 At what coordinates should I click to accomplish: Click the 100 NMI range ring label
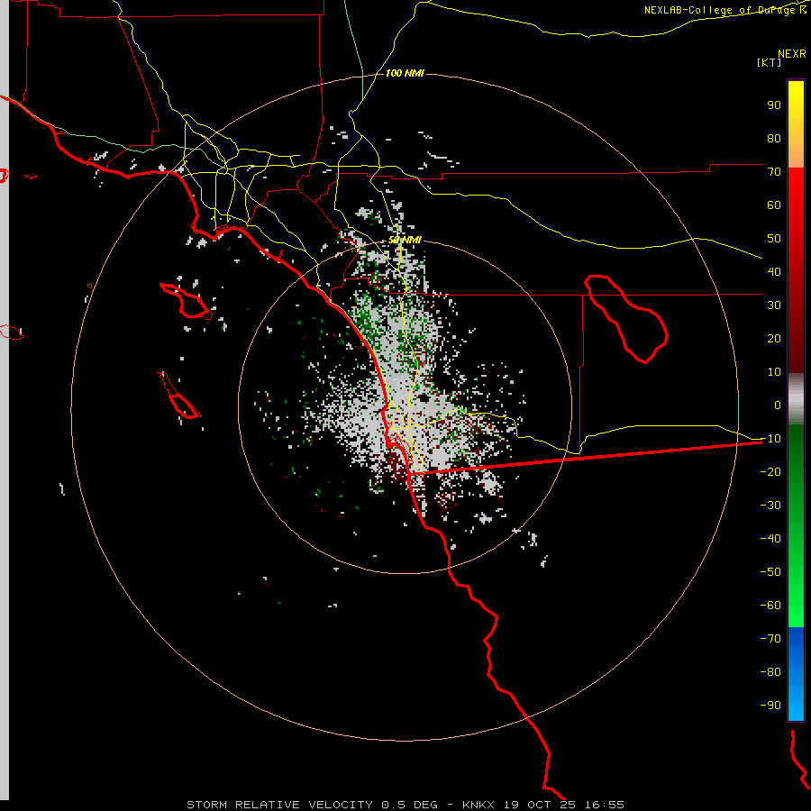click(x=405, y=73)
